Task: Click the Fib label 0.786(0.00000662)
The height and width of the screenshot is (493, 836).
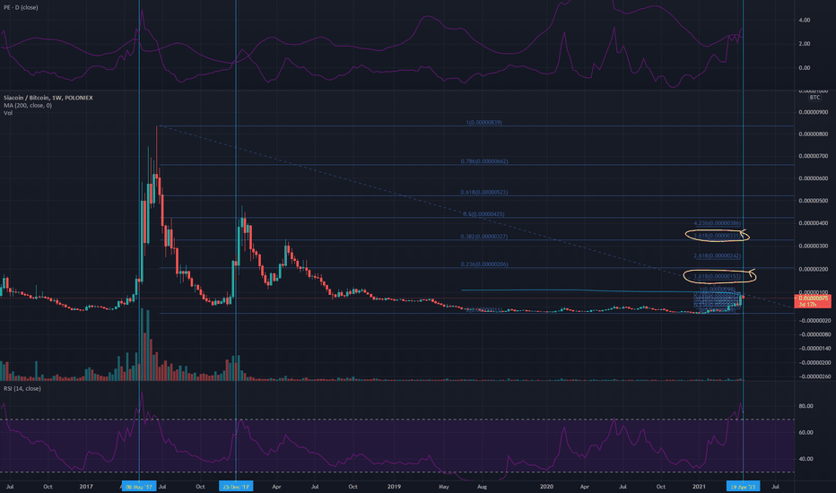Action: pyautogui.click(x=484, y=161)
